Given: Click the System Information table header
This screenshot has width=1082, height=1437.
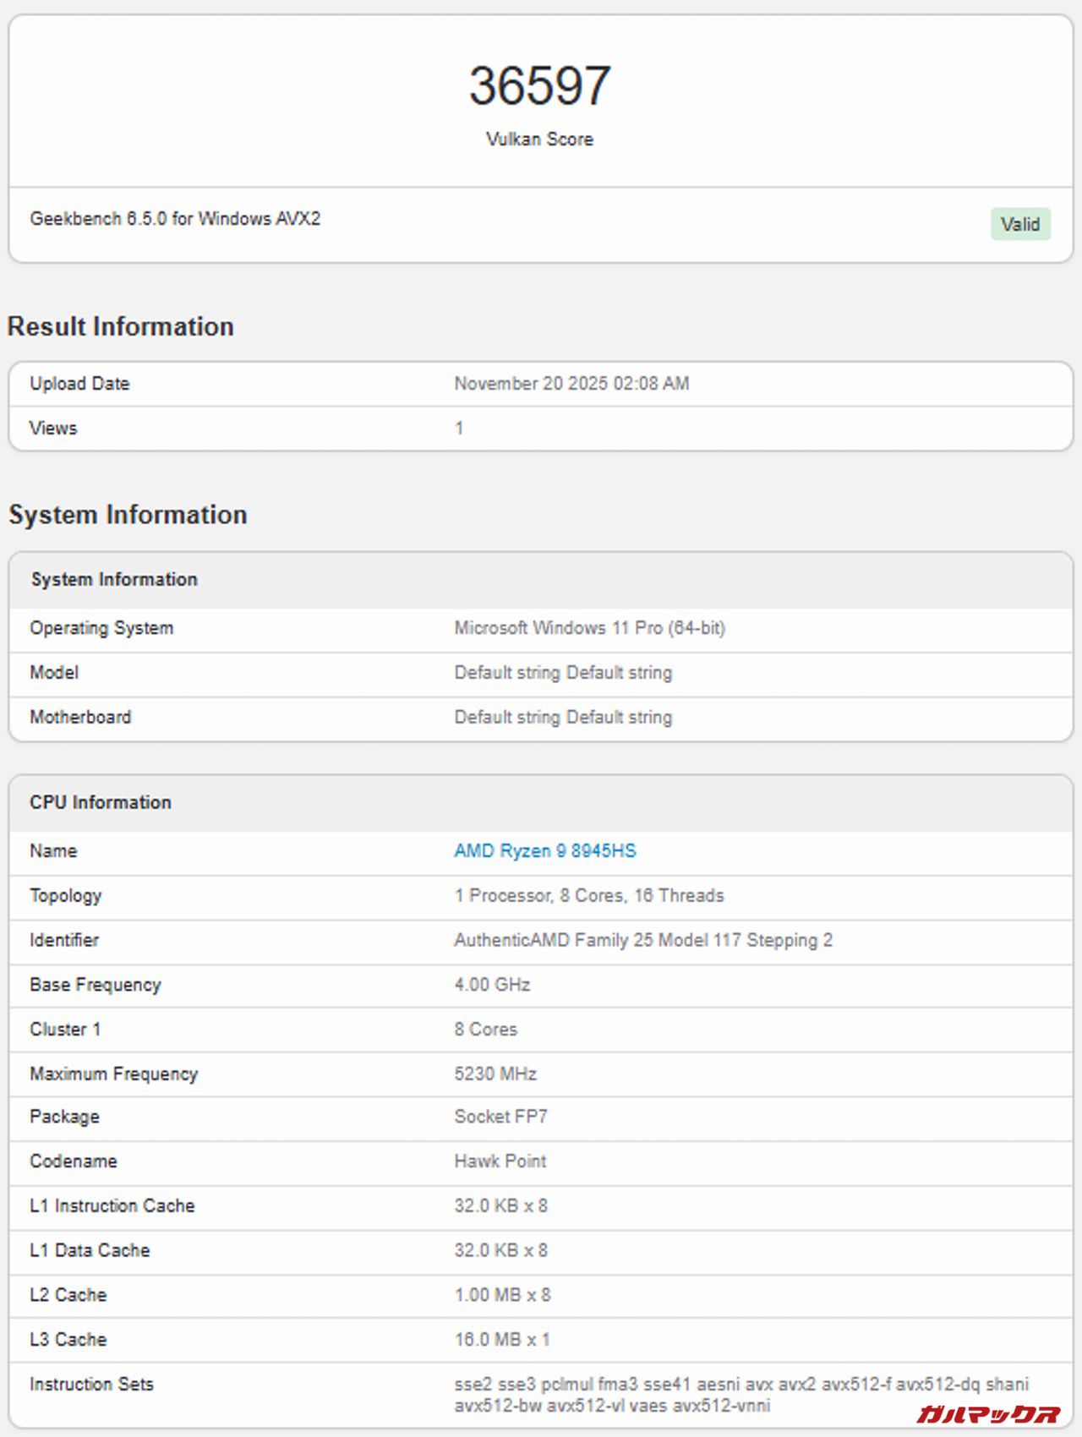Looking at the screenshot, I should [114, 580].
